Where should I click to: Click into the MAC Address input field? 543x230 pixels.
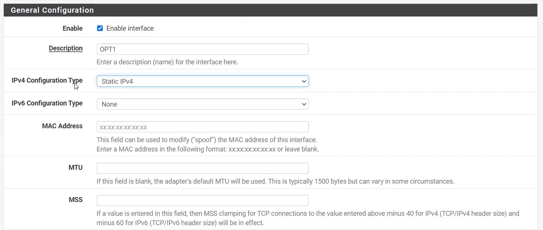(202, 127)
